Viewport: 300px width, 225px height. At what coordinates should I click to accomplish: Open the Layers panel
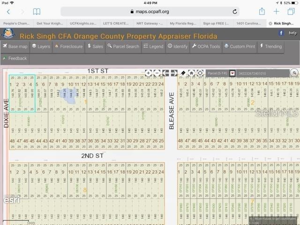[41, 46]
